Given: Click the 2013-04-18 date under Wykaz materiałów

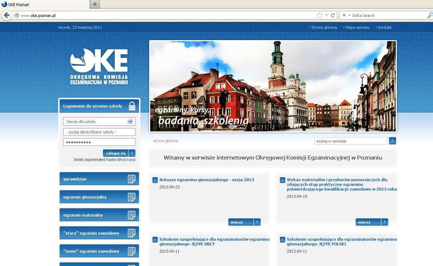Looking at the screenshot, I should point(297,196).
